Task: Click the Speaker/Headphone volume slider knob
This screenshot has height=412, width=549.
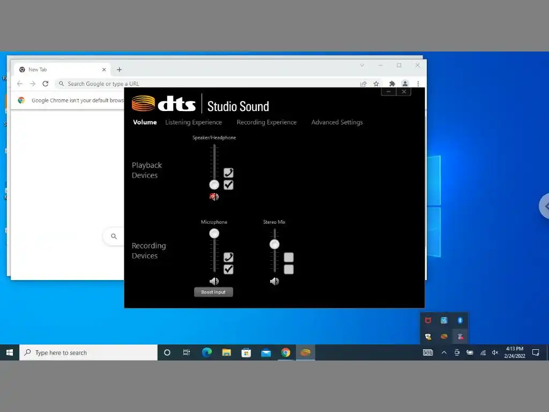Action: coord(214,185)
